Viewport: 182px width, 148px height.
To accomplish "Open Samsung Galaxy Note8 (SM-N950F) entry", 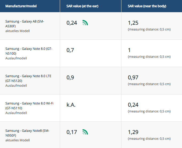I will [x=27, y=133].
